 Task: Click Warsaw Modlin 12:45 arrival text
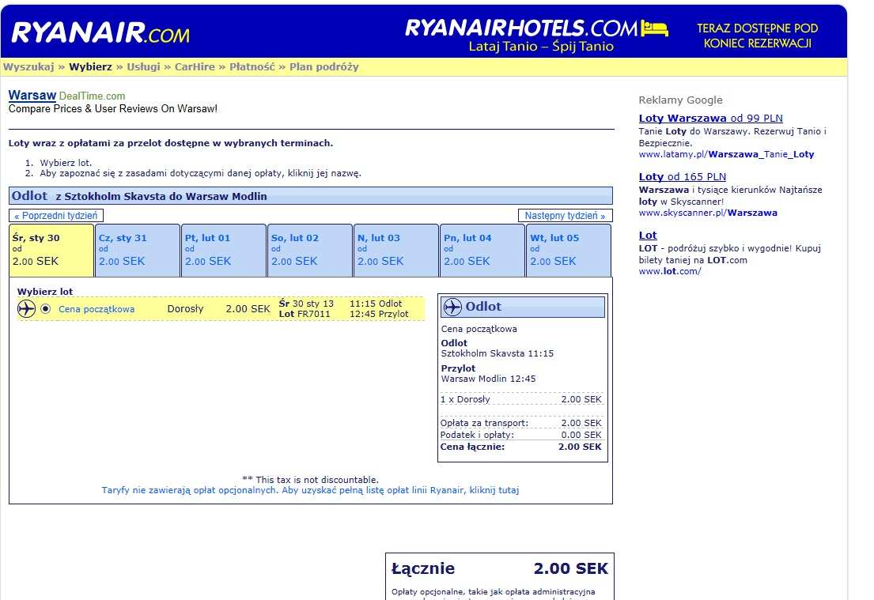tap(488, 379)
